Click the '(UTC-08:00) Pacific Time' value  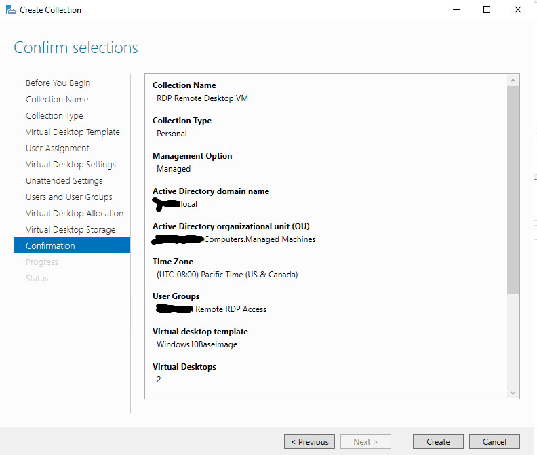pyautogui.click(x=227, y=275)
